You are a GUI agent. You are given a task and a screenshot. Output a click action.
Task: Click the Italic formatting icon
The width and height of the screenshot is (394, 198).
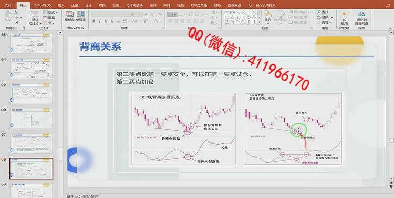pyautogui.click(x=100, y=21)
